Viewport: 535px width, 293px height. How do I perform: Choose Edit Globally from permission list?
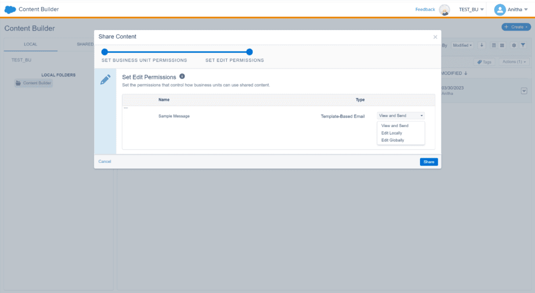pos(393,140)
